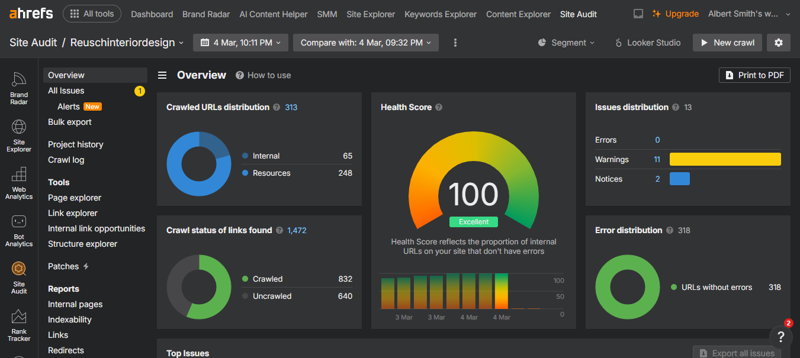This screenshot has width=800, height=358.
Task: Open Looker Studio
Action: pyautogui.click(x=648, y=43)
